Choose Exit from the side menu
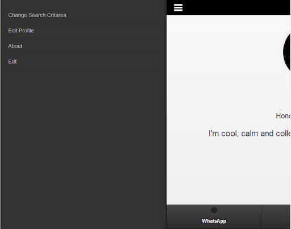The width and height of the screenshot is (291, 229). pos(13,61)
